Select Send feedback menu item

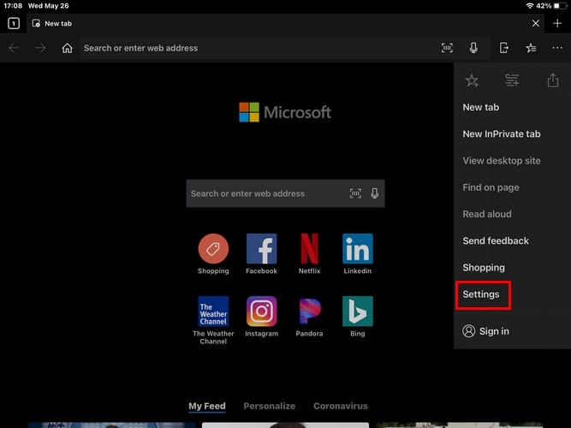tap(496, 241)
